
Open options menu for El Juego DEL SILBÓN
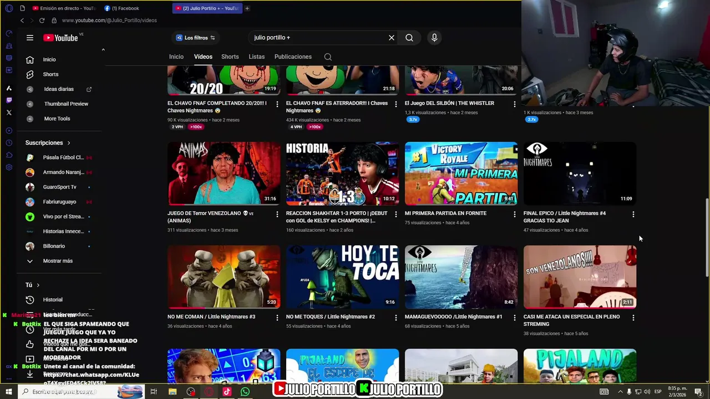[515, 104]
